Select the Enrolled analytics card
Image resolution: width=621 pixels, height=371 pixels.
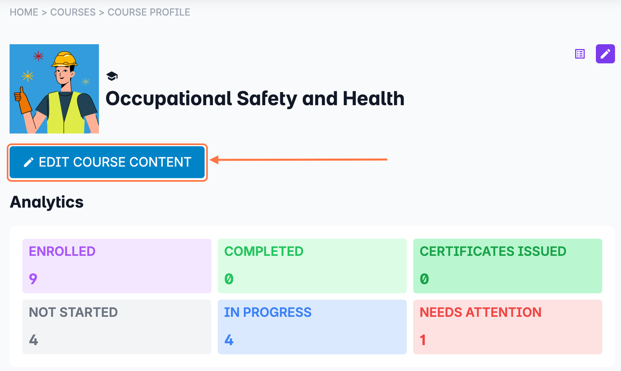117,266
